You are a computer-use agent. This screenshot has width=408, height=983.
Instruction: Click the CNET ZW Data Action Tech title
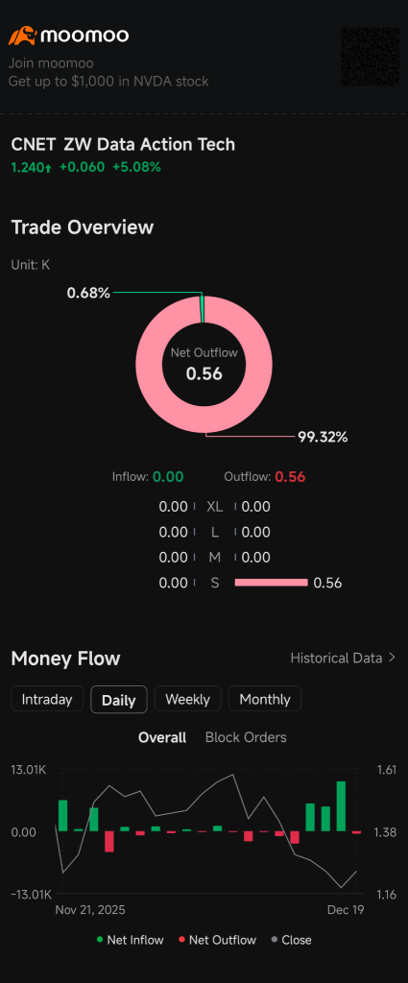124,144
